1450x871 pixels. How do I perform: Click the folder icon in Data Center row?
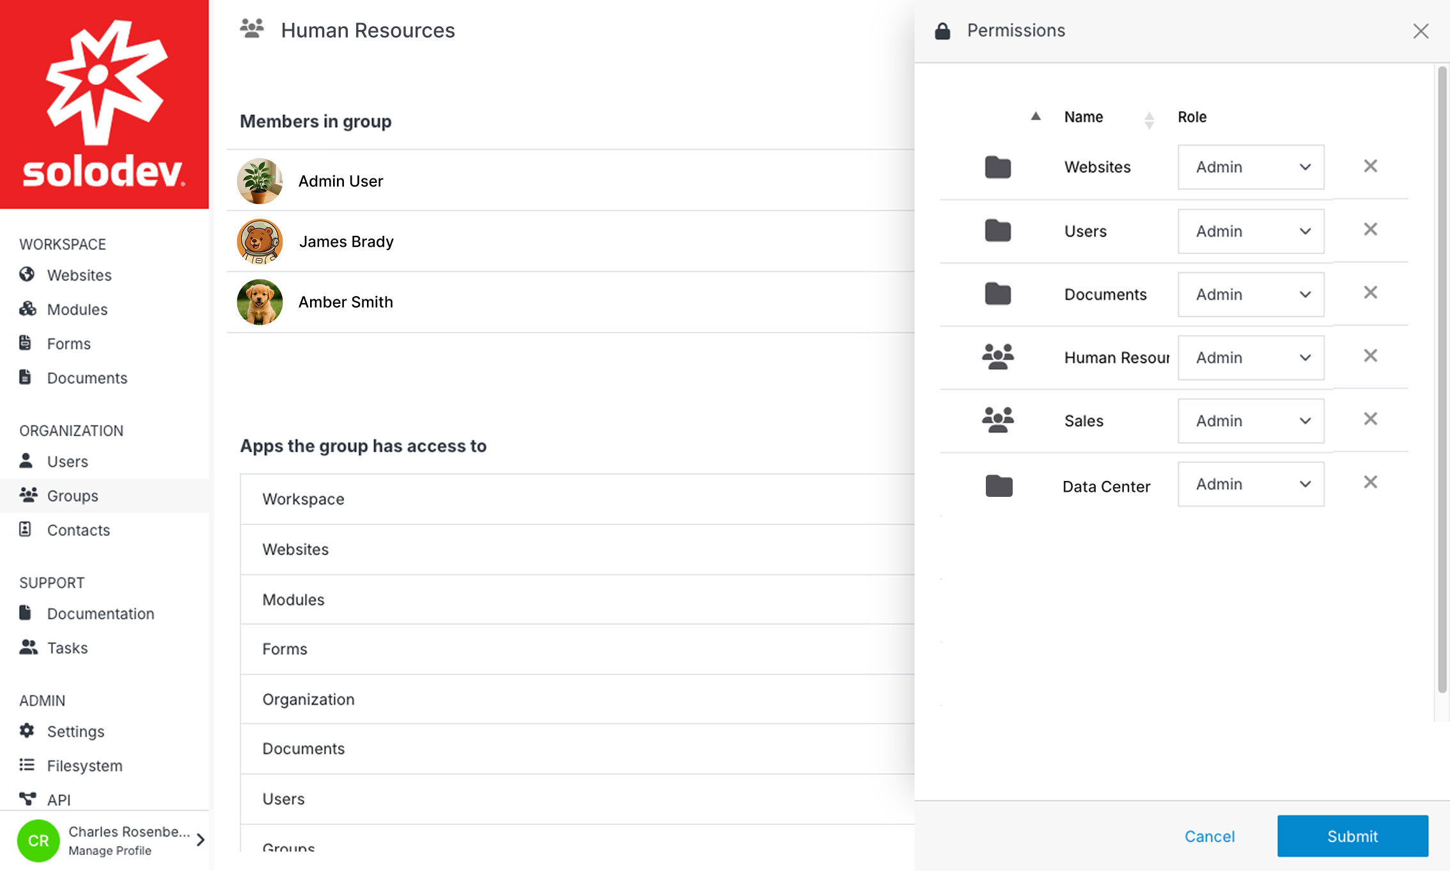click(999, 486)
